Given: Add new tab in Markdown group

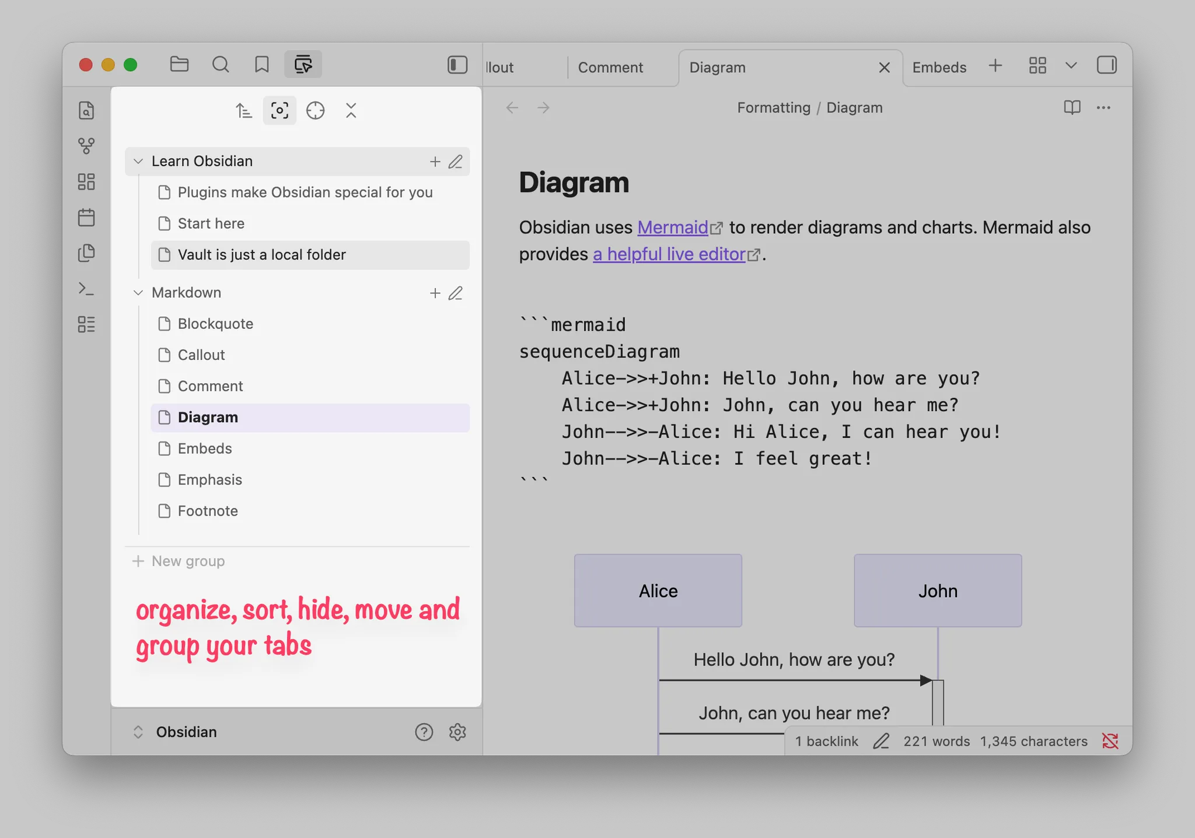Looking at the screenshot, I should click(x=435, y=293).
